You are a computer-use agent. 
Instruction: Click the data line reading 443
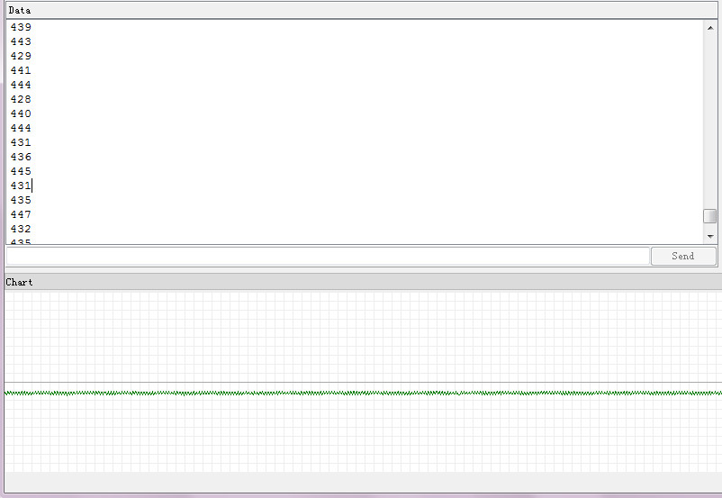click(x=21, y=41)
